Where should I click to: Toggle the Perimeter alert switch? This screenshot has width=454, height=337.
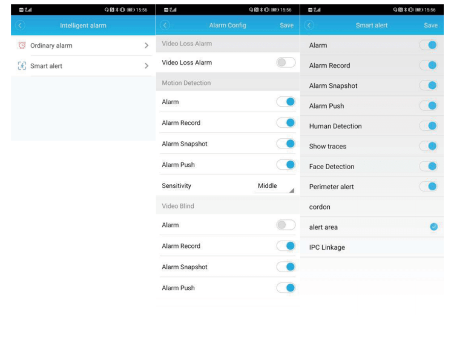pos(429,187)
